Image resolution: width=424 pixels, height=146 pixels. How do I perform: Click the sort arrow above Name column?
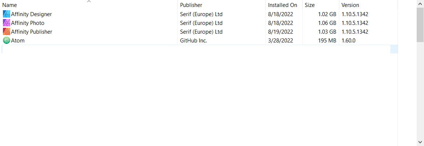(89, 1)
